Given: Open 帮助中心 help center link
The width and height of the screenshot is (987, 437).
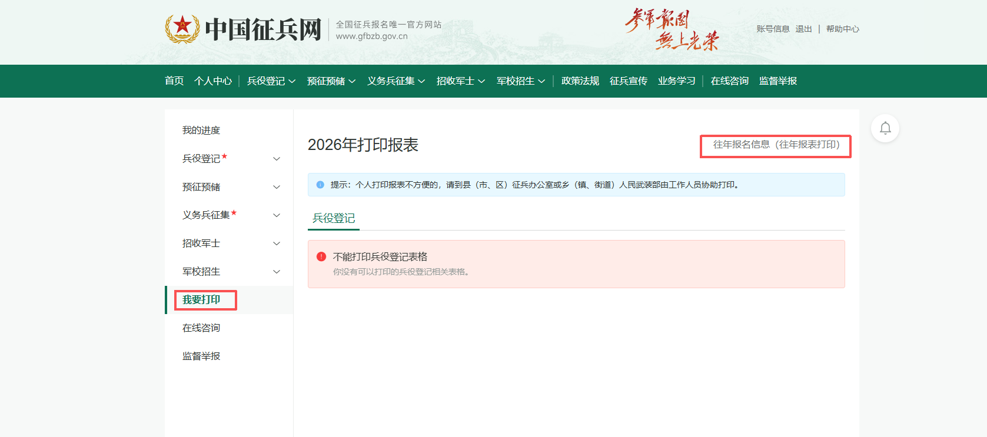Looking at the screenshot, I should click(x=842, y=29).
